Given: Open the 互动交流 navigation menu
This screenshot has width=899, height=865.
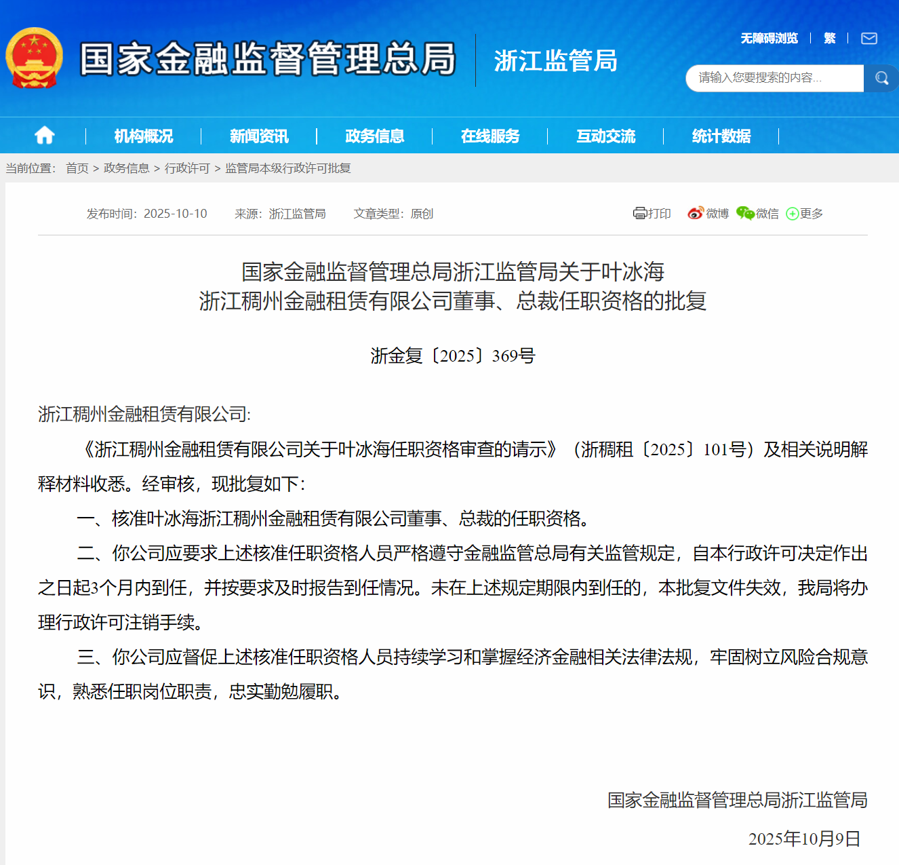Looking at the screenshot, I should click(x=605, y=136).
